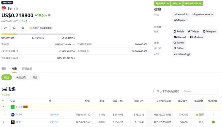Click the Upbit exchange logo
Viewport: 222px width, 127px height.
coord(13,115)
